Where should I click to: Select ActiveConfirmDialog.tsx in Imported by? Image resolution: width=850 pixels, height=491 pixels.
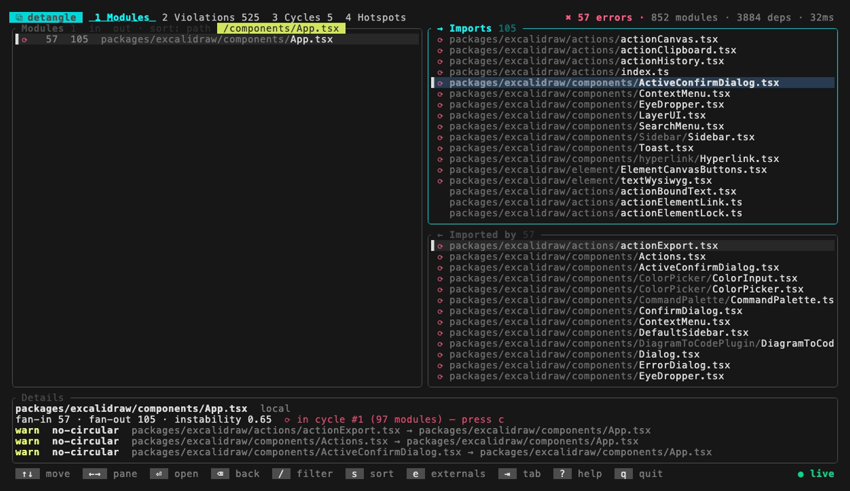(x=633, y=267)
